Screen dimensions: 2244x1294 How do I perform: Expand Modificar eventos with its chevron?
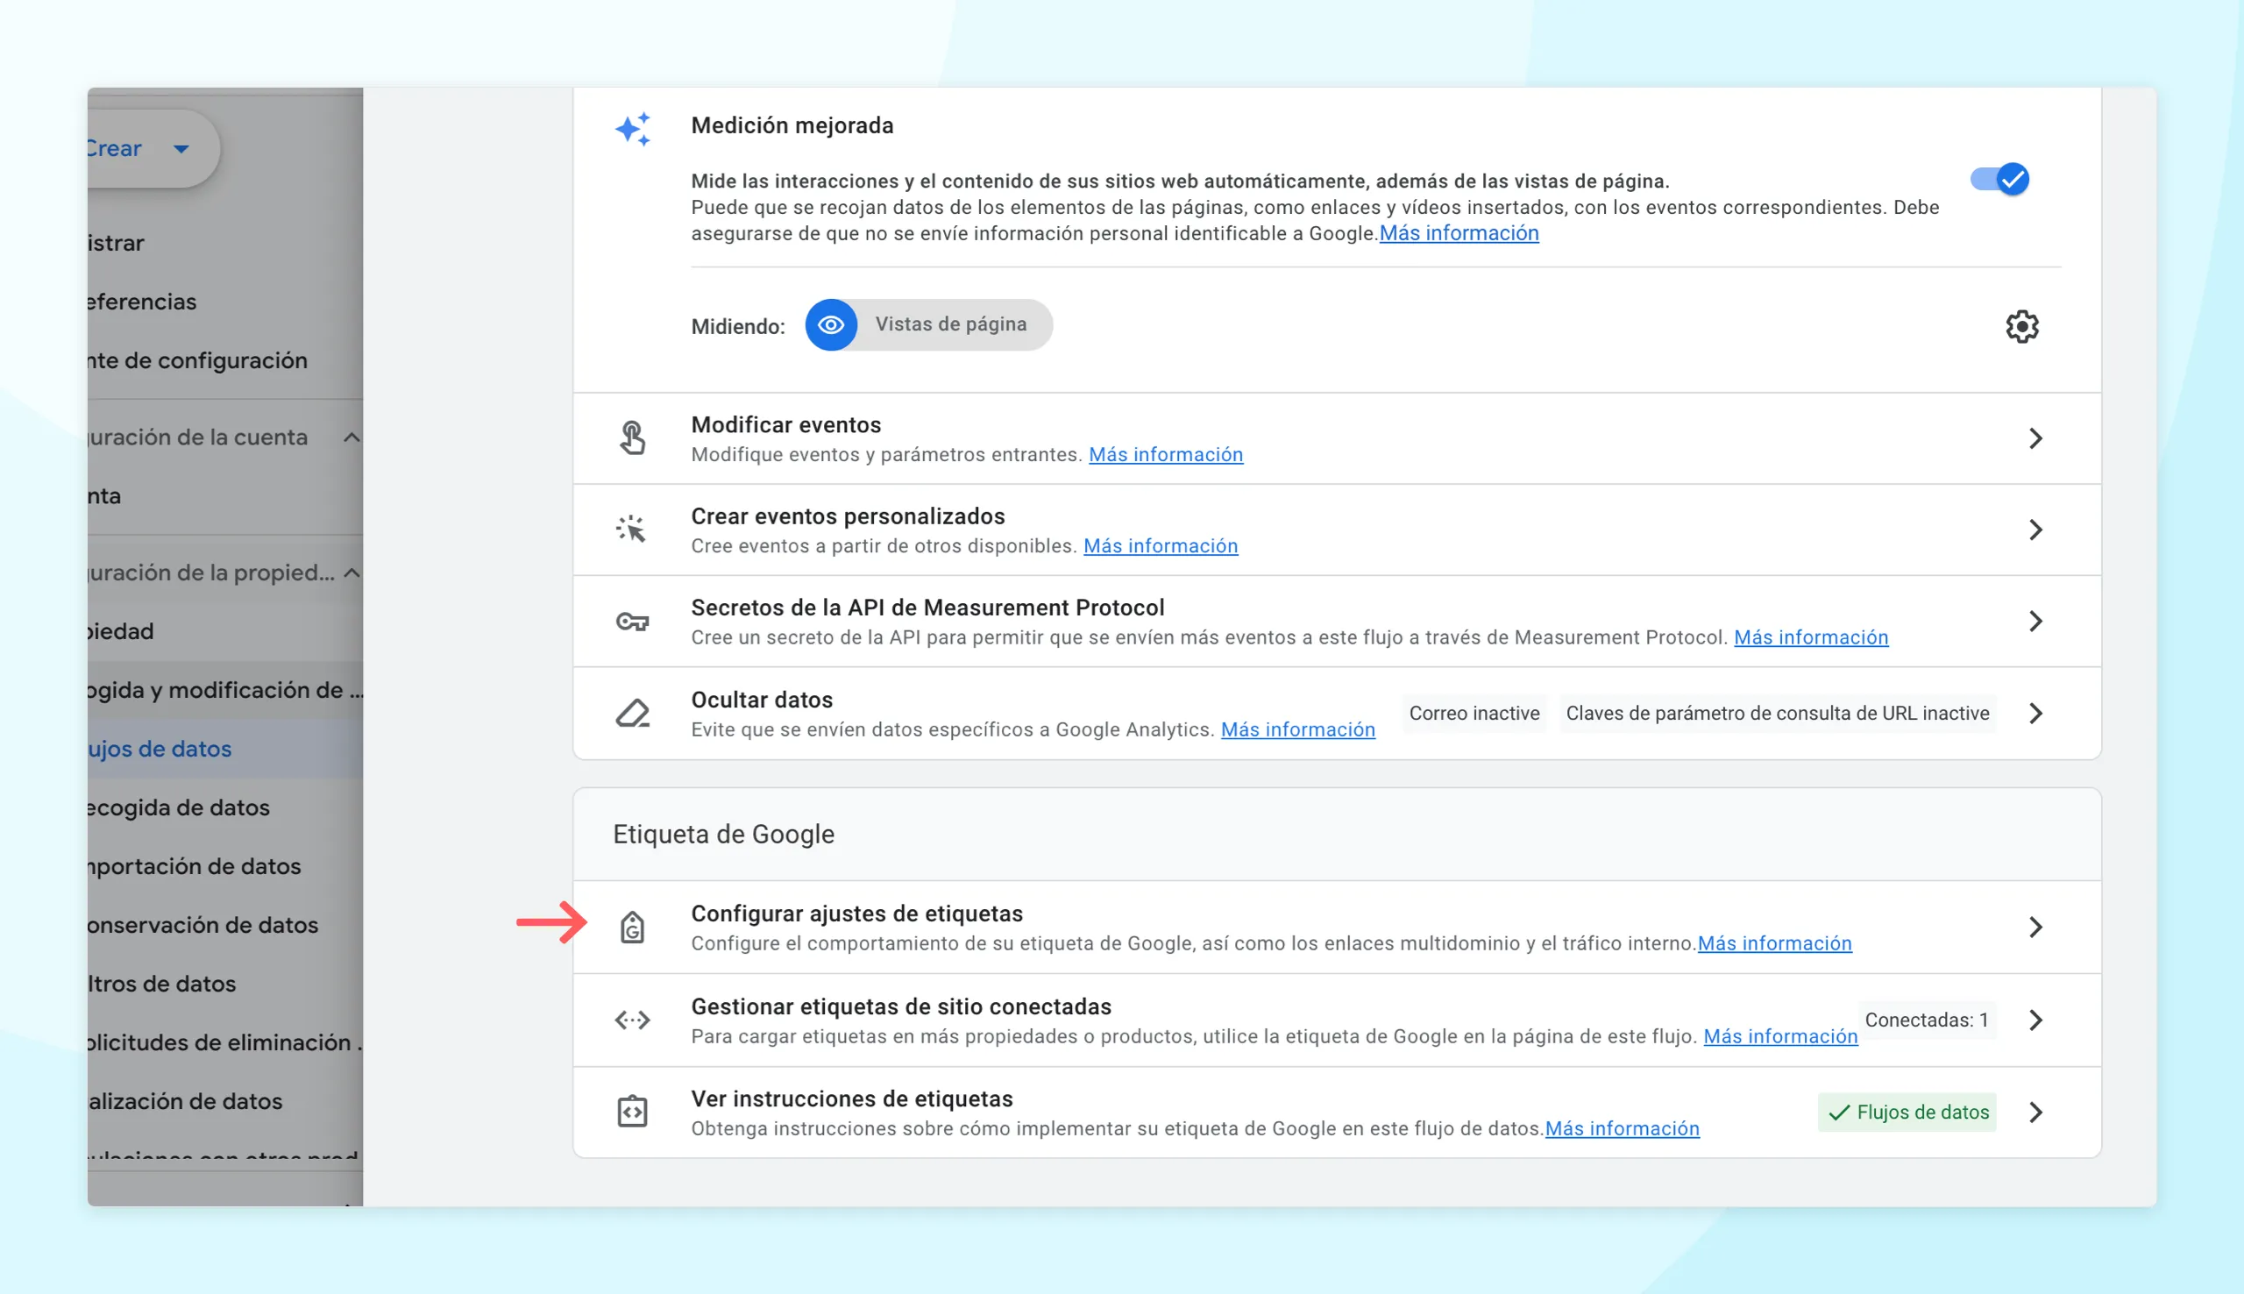pos(2035,438)
